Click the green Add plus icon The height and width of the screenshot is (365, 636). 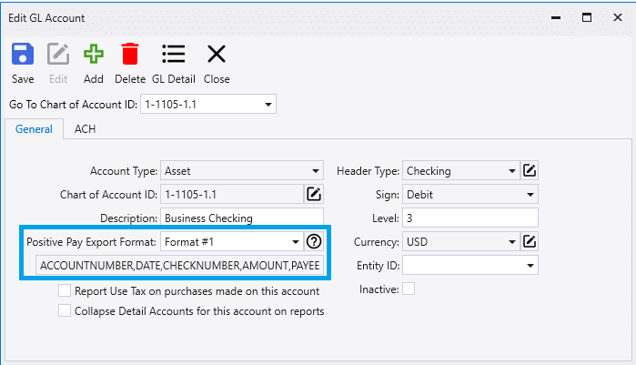[x=94, y=54]
